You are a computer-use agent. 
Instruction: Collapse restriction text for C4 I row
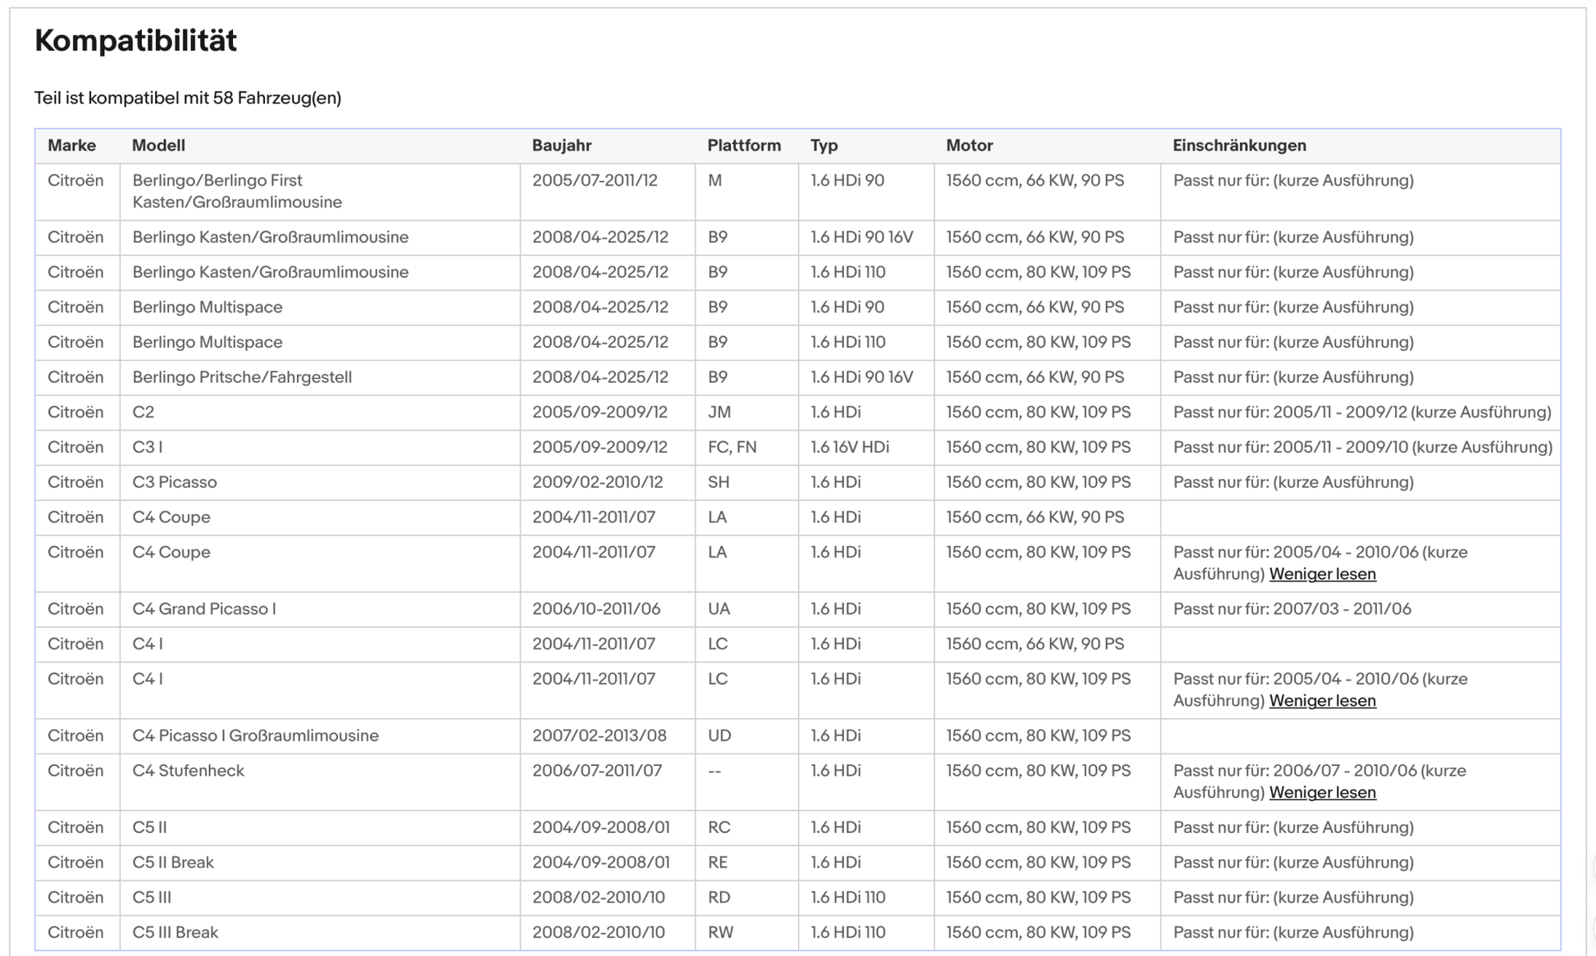[x=1321, y=701]
